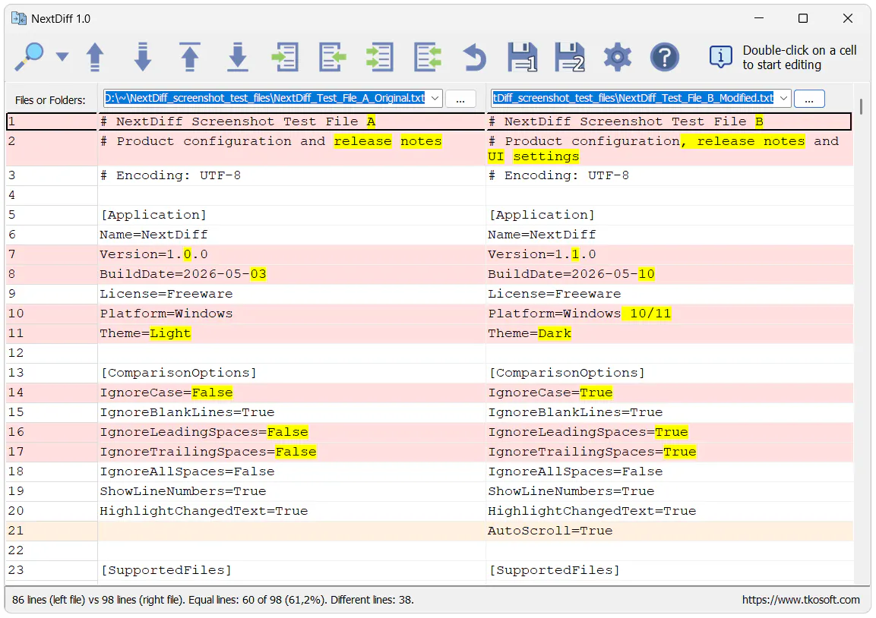Select right cell 'HighlightChangedText=True'
This screenshot has height=618, width=876.
[669, 511]
